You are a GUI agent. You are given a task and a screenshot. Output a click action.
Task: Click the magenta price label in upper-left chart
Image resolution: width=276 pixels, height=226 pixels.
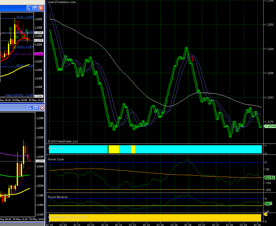pos(39,54)
